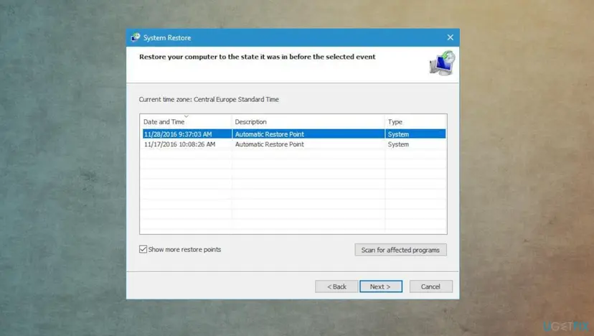Select the 11/17/2016 10:08:26 AM restore point
The image size is (594, 336).
[294, 144]
